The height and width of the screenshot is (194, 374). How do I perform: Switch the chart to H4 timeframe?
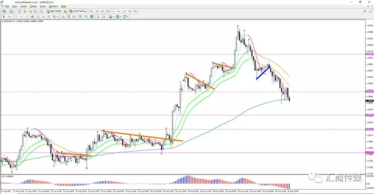119,11
